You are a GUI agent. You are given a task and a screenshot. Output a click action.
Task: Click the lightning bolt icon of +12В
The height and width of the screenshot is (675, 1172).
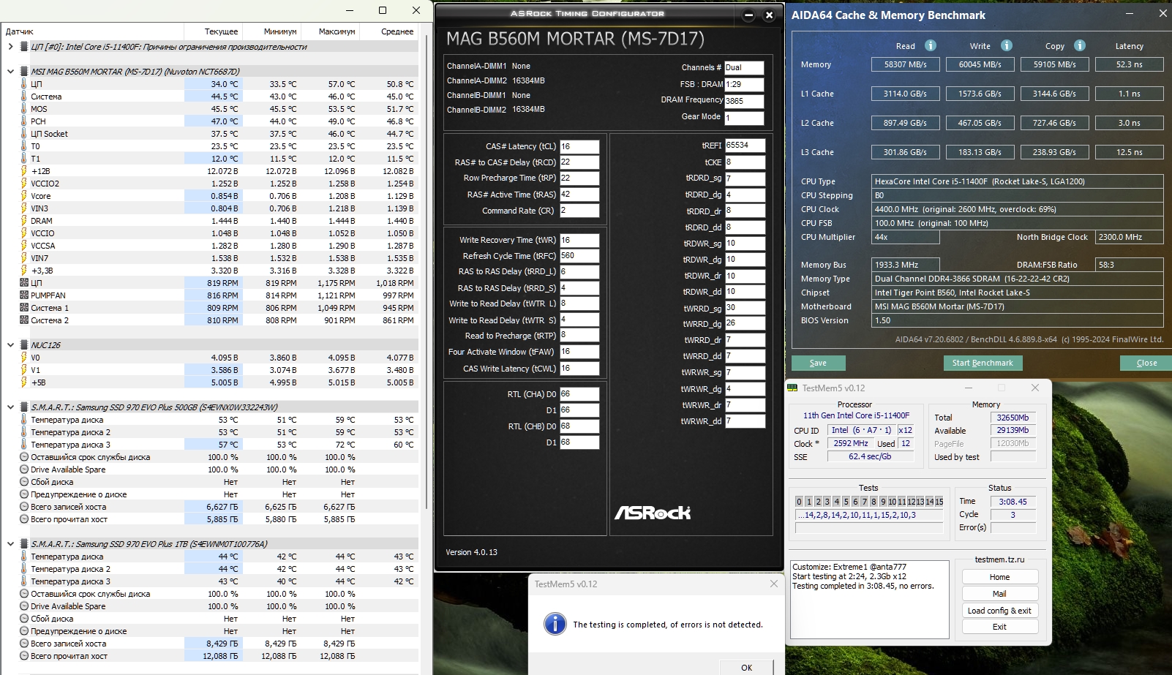coord(24,171)
